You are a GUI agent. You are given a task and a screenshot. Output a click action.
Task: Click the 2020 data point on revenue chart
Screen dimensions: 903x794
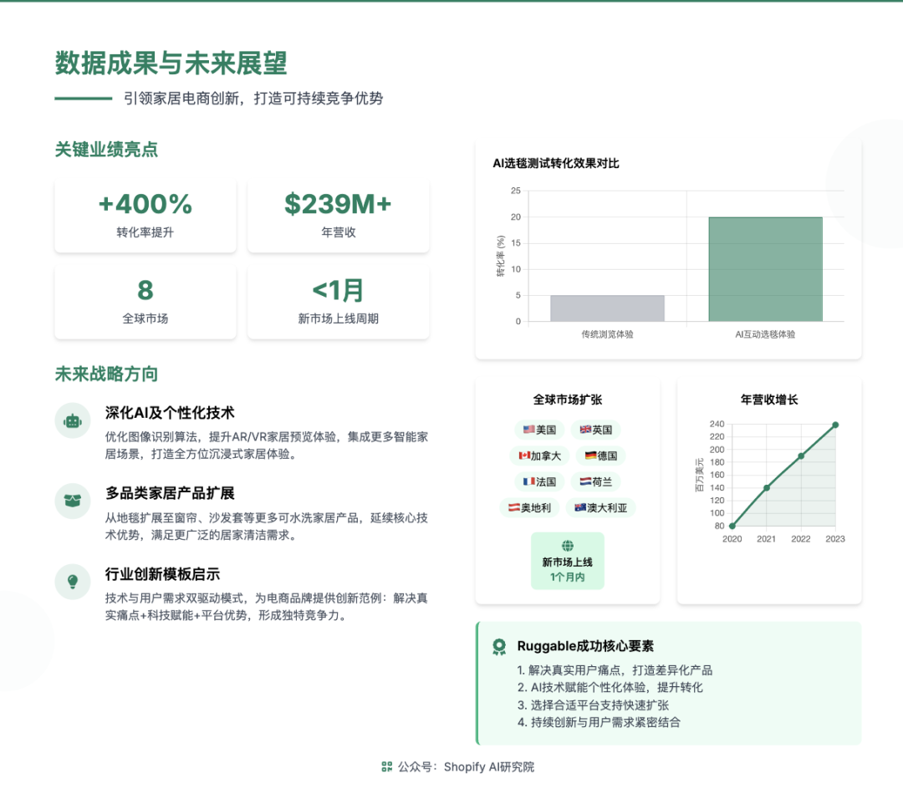732,526
